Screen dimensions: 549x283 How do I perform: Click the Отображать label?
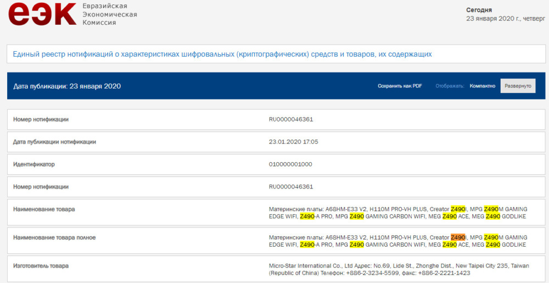click(x=450, y=86)
